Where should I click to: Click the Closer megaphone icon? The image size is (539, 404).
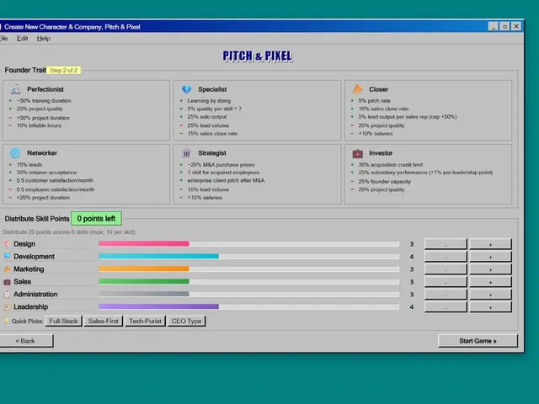coord(357,89)
